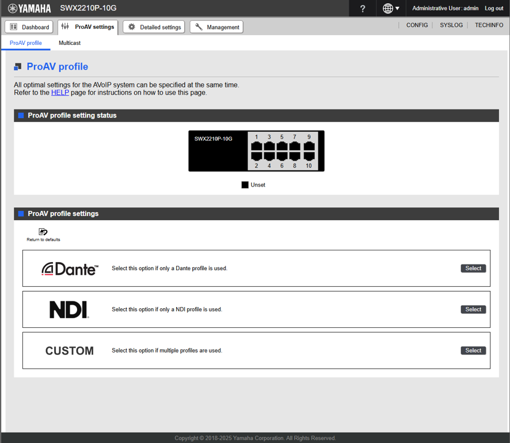Screen dimensions: 510x443
Task: Click the Yamaha logo
Action: point(29,8)
